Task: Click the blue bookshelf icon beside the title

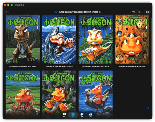Action: [x=55, y=12]
